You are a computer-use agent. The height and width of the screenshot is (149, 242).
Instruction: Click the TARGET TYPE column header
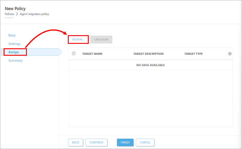click(x=193, y=54)
